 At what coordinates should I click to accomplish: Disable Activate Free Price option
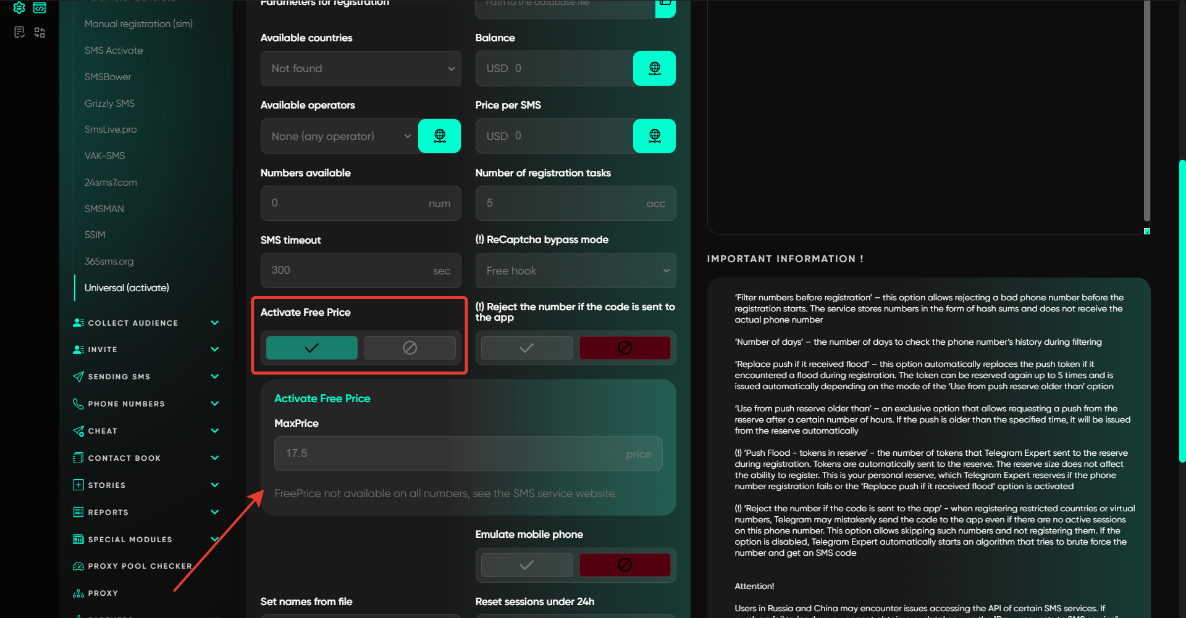[410, 348]
